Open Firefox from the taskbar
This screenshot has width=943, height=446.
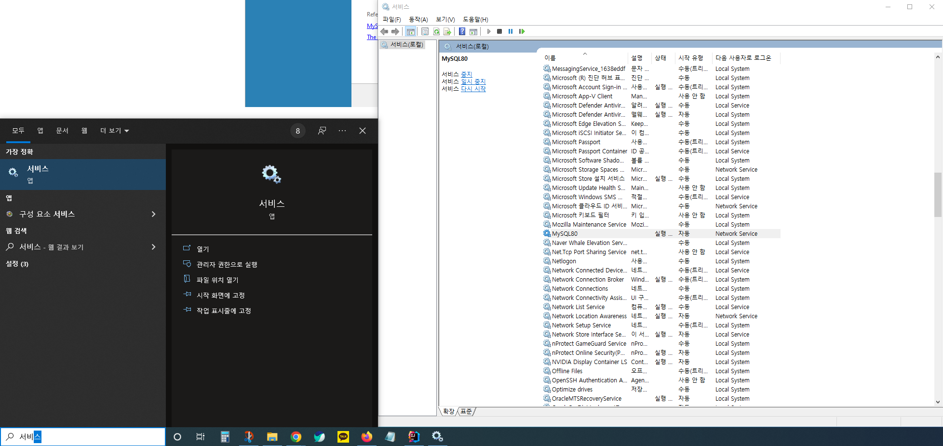[367, 437]
